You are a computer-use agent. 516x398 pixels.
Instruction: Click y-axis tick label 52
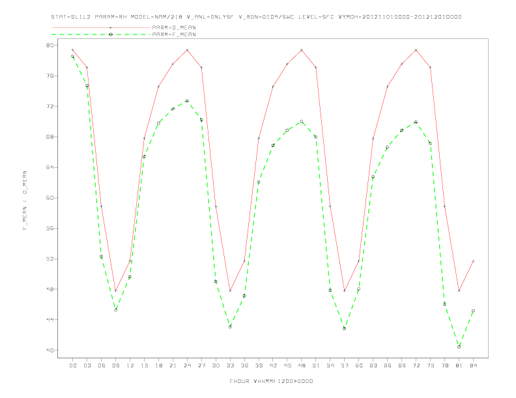coord(50,259)
